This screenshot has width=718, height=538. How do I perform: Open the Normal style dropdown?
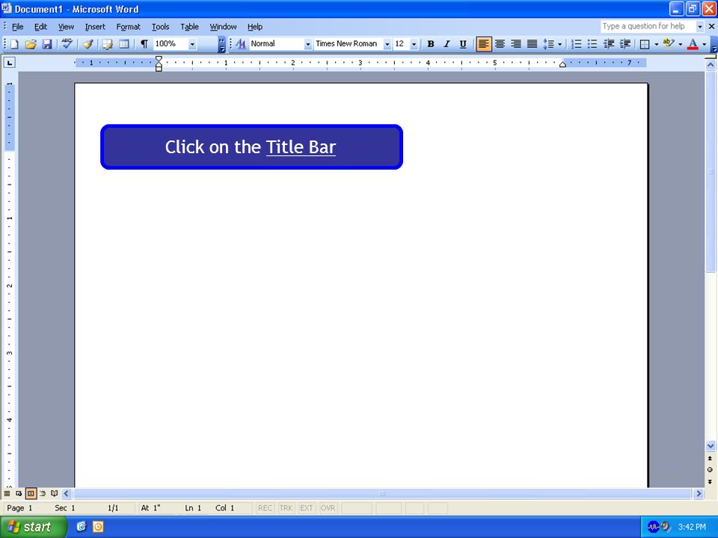tap(307, 44)
